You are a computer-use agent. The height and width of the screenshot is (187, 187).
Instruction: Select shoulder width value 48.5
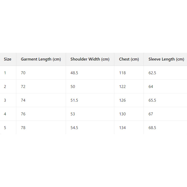click(x=74, y=73)
